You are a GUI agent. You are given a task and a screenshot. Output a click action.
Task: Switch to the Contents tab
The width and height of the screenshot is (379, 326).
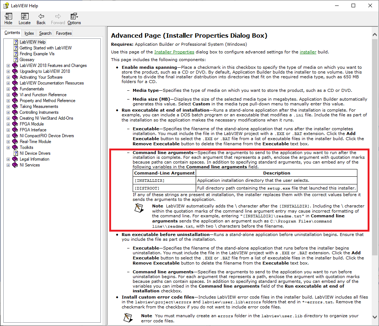coord(12,33)
